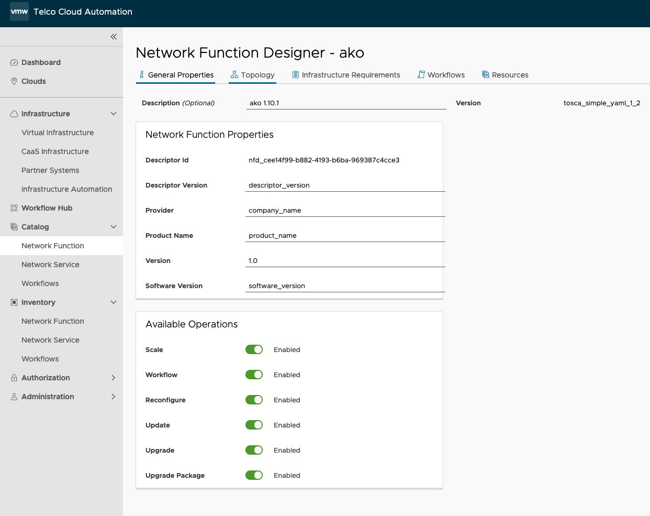Screen dimensions: 650x516
Task: Disable the Scale operation toggle
Action: [x=254, y=349]
